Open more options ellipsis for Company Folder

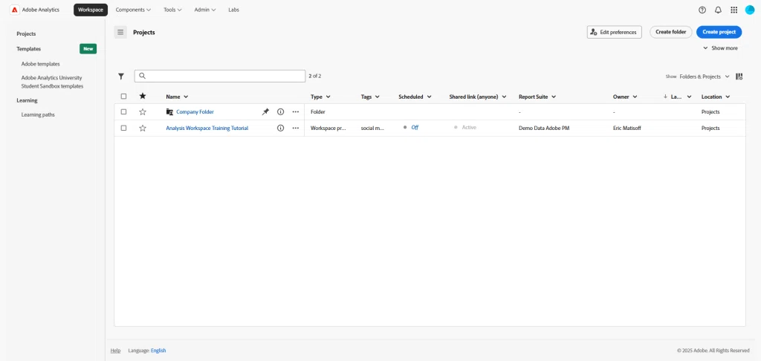(x=295, y=111)
